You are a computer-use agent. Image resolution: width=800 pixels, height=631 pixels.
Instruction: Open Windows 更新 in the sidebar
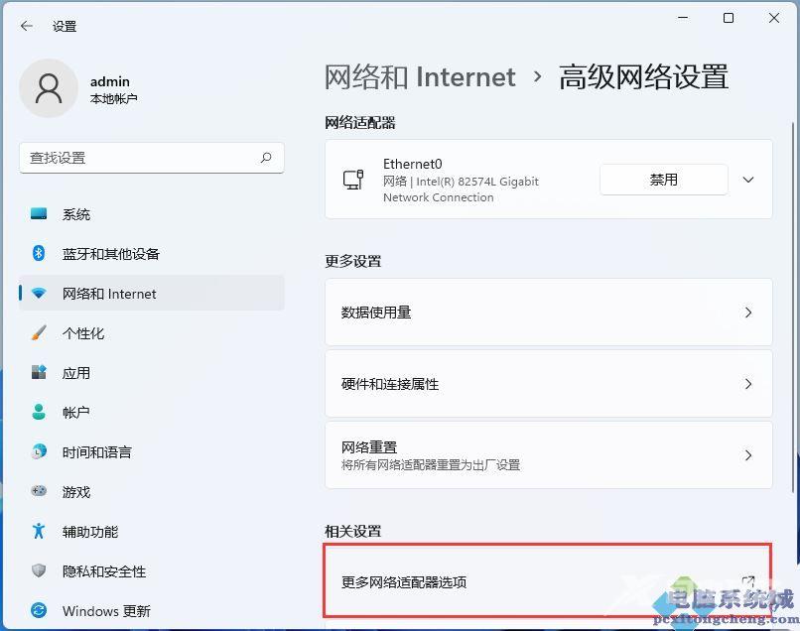click(x=106, y=611)
